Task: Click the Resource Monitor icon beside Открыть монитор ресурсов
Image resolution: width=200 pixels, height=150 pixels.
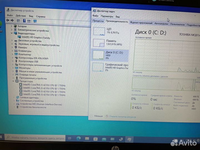Action: coord(107,116)
